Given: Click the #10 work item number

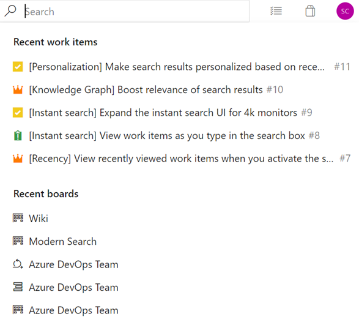Looking at the screenshot, I should (275, 90).
